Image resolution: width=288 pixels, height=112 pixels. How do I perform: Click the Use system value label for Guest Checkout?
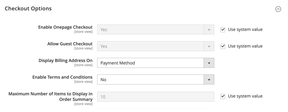pyautogui.click(x=245, y=46)
